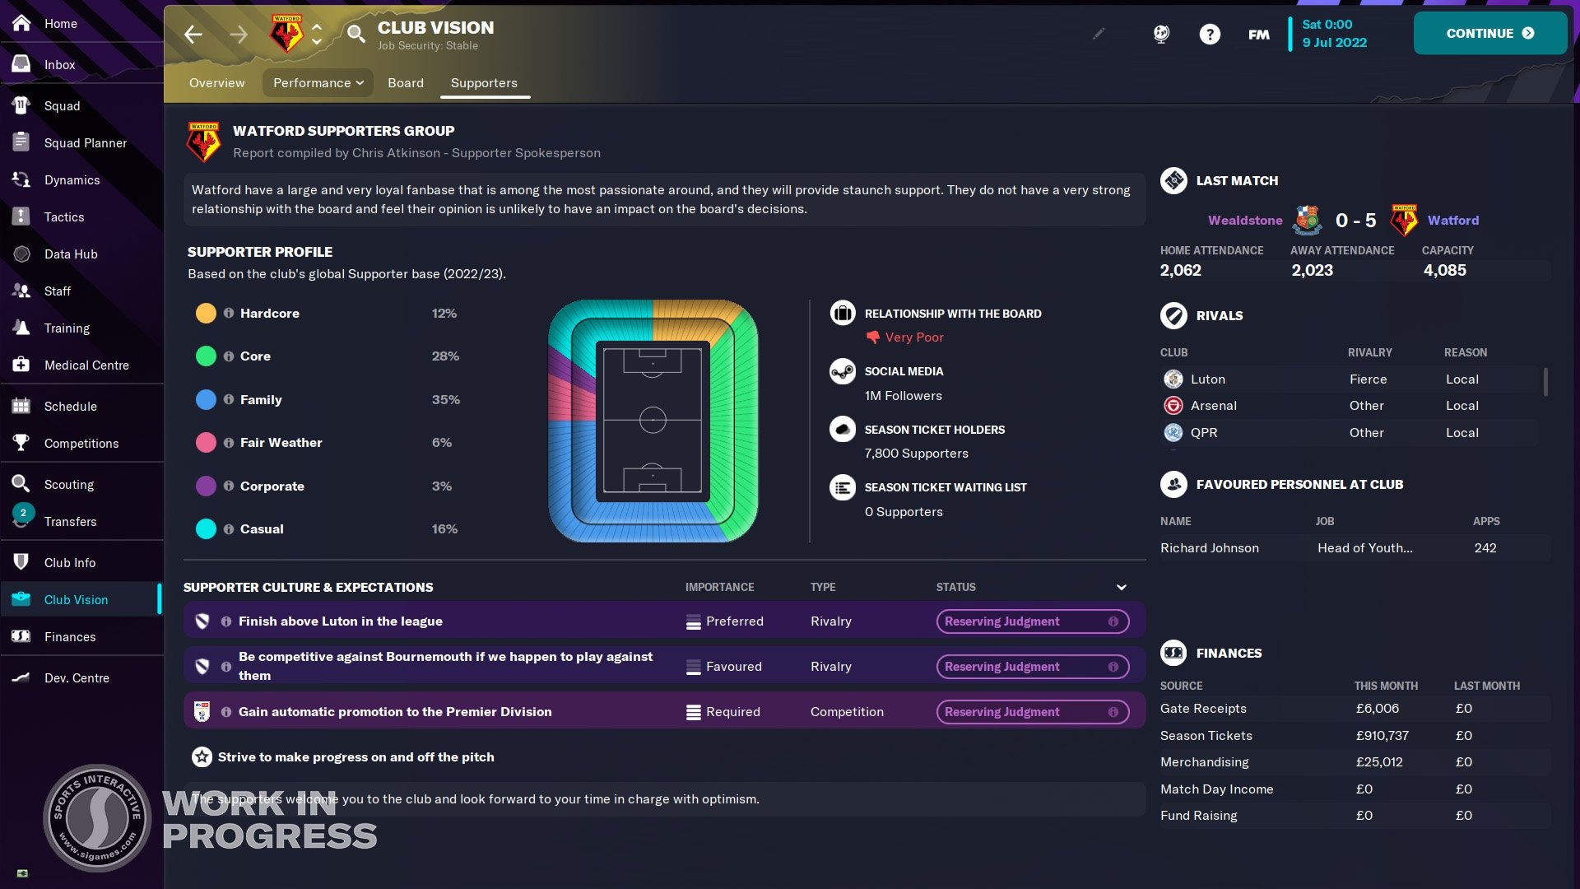Image resolution: width=1580 pixels, height=889 pixels.
Task: Switch to the Board tab
Action: click(405, 81)
